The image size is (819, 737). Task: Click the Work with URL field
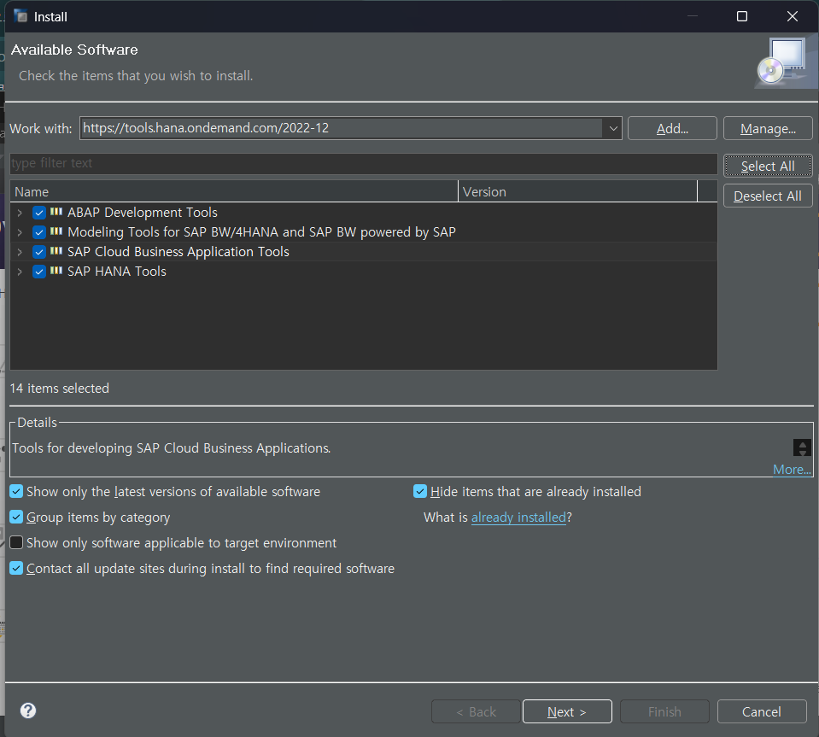[342, 128]
